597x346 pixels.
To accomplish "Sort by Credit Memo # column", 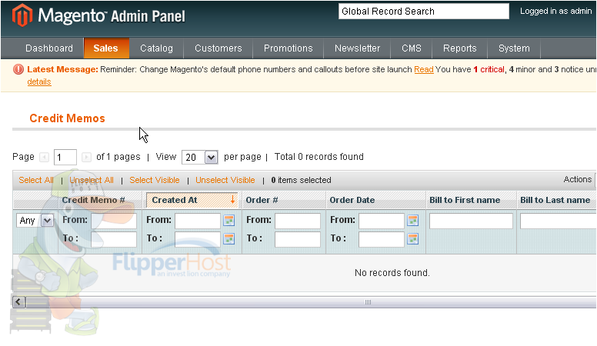I will [x=93, y=200].
